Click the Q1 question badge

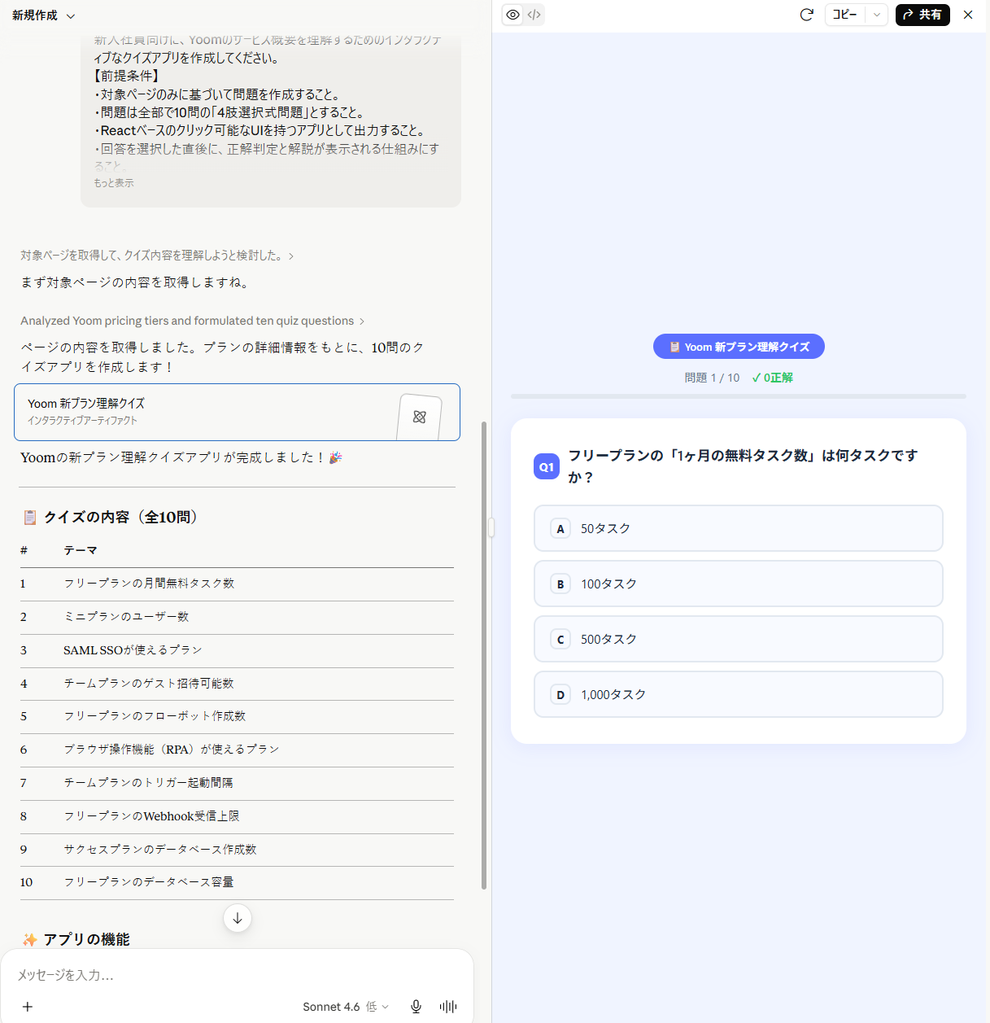(547, 466)
